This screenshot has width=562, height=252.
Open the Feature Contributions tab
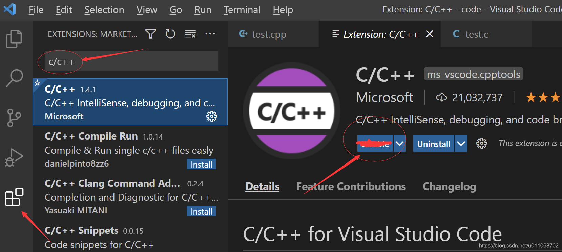click(351, 186)
